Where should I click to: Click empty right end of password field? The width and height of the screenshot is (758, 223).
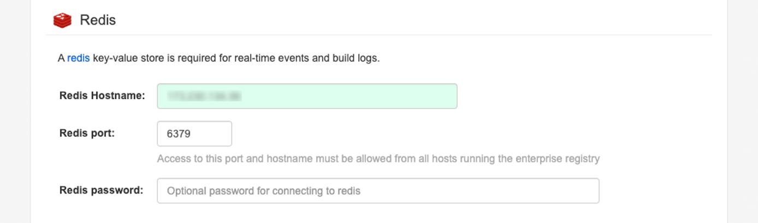click(568, 191)
